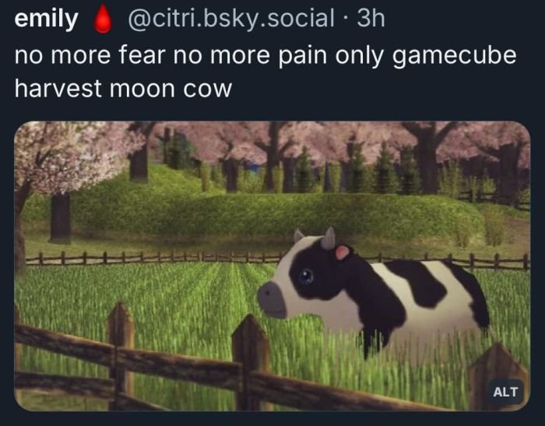Viewport: 545px width, 426px height.
Task: Show the image ALT text badge
Action: tap(505, 392)
